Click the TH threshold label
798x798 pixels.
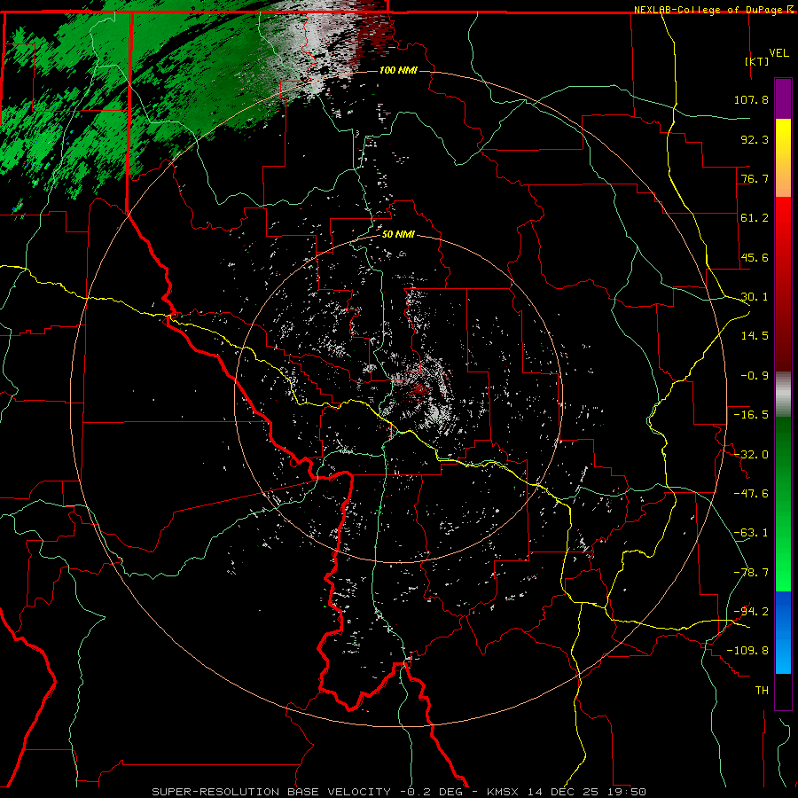tap(762, 691)
